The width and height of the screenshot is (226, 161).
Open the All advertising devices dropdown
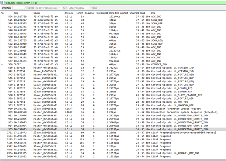pyautogui.click(x=48, y=7)
